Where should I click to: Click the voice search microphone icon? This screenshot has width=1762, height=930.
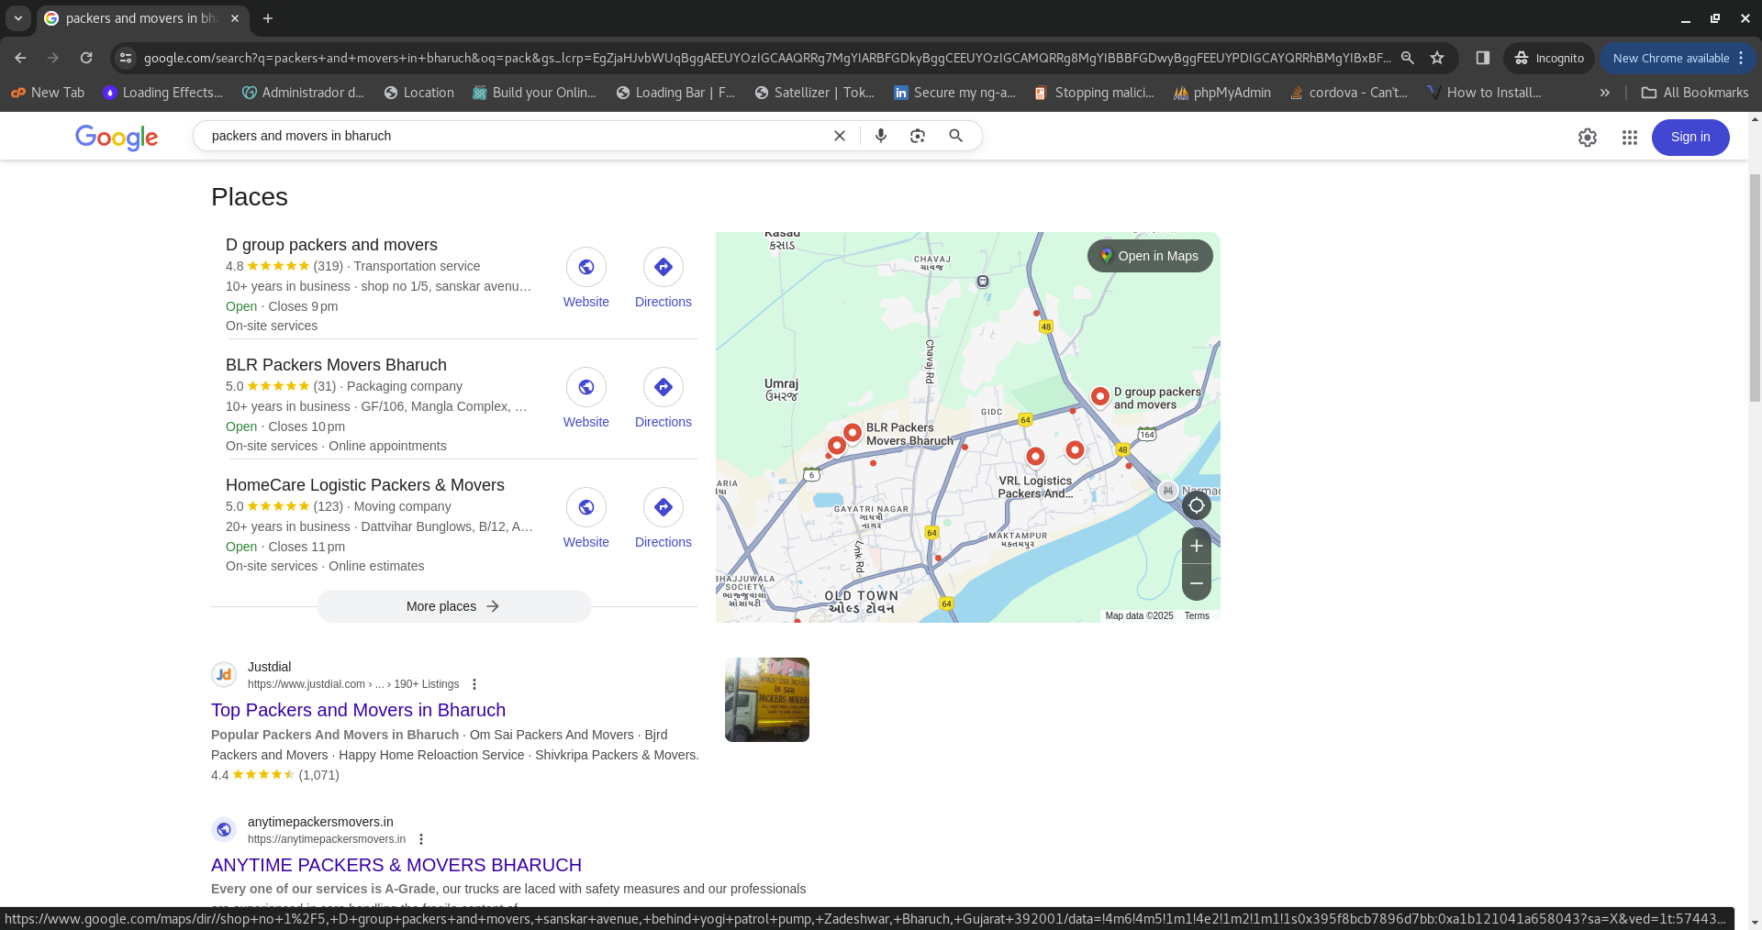[881, 136]
